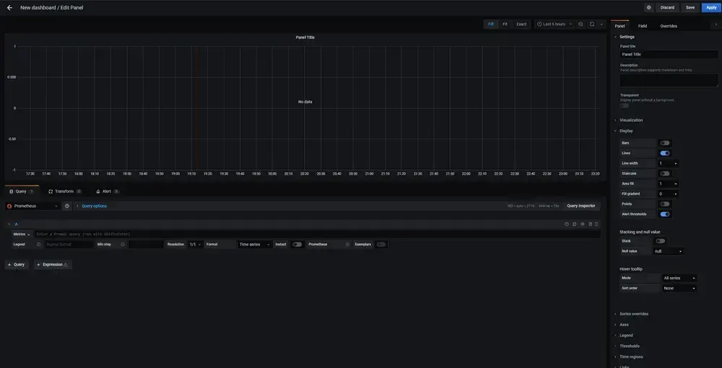Turn off the Lines toggle

pos(664,153)
